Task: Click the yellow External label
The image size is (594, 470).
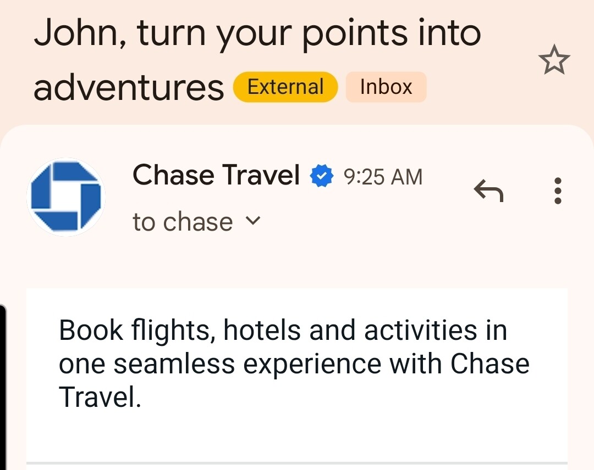Action: click(x=285, y=87)
